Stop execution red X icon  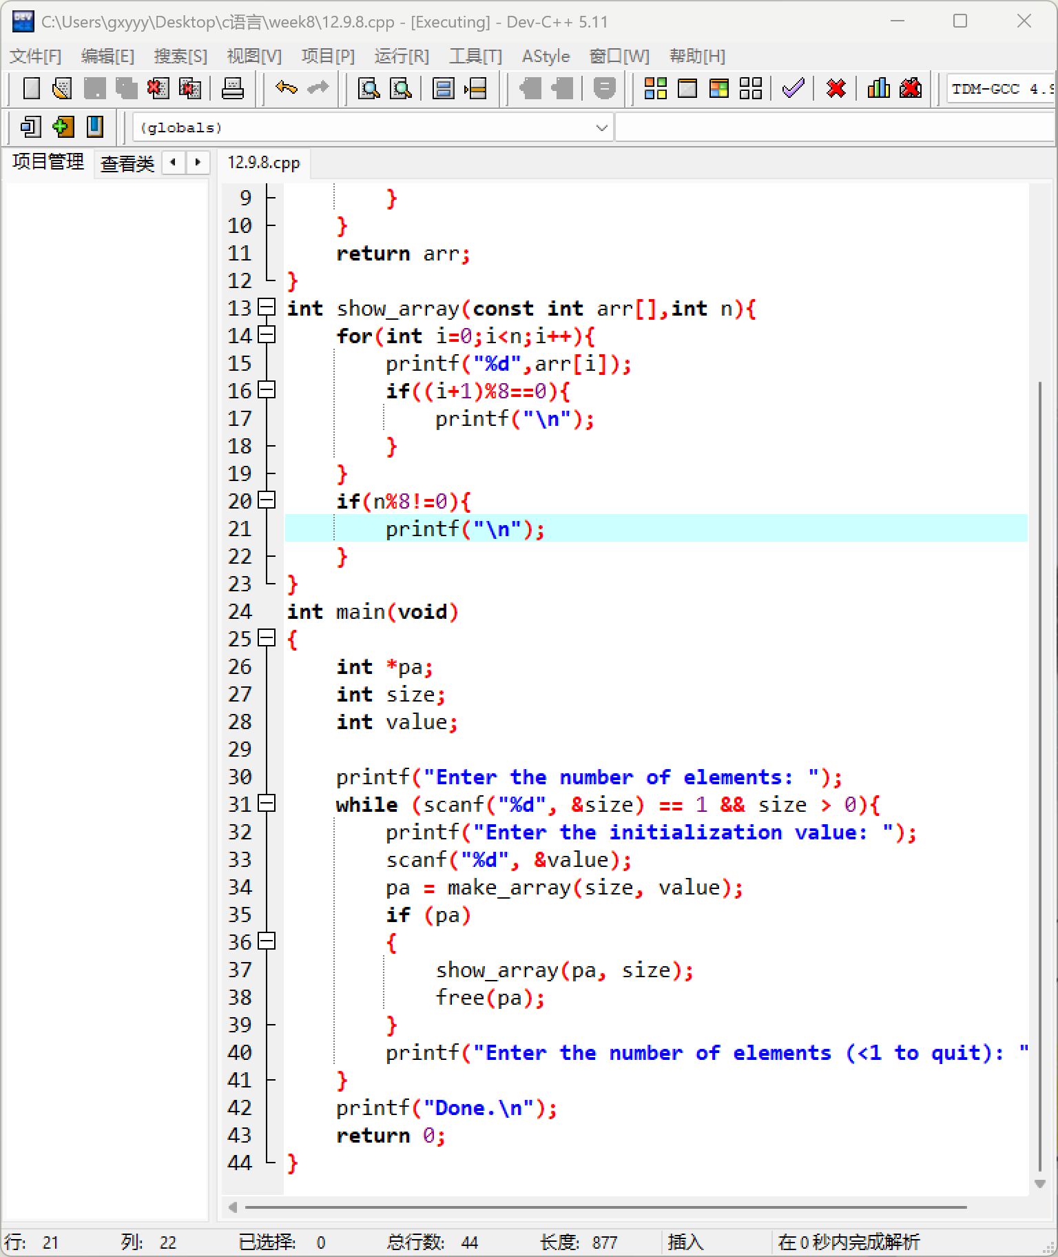(x=836, y=88)
